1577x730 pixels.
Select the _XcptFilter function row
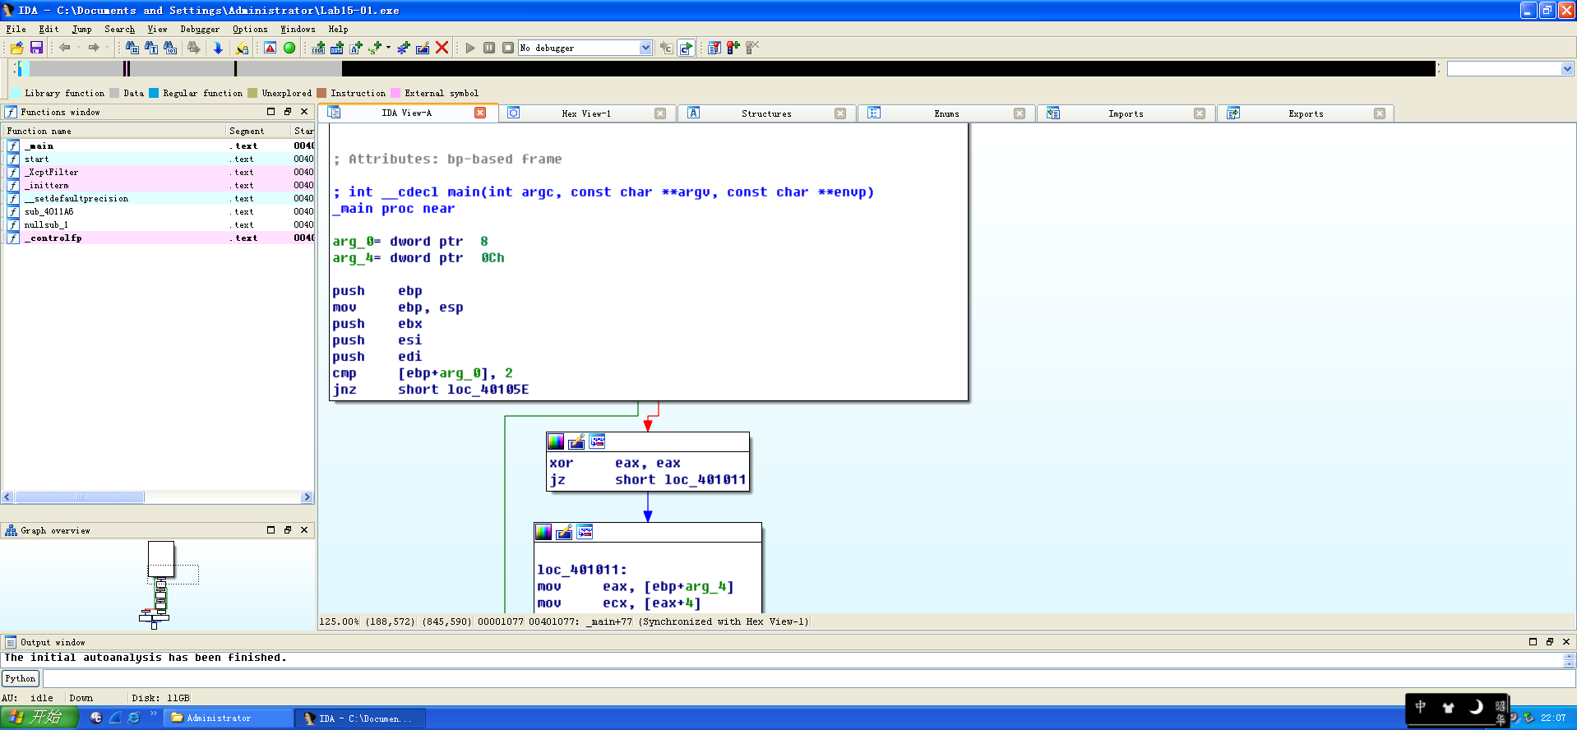point(159,172)
